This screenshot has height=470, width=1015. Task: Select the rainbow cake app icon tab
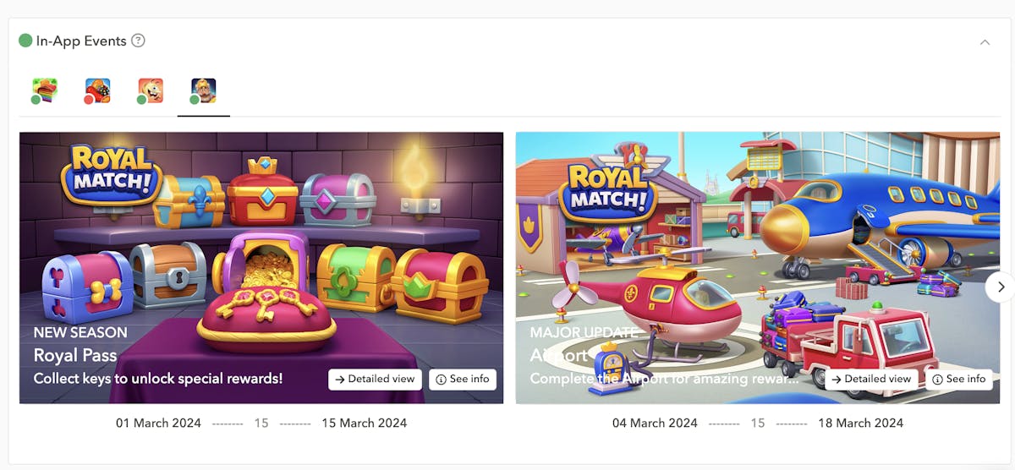coord(44,90)
